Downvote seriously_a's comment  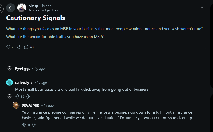27,97
